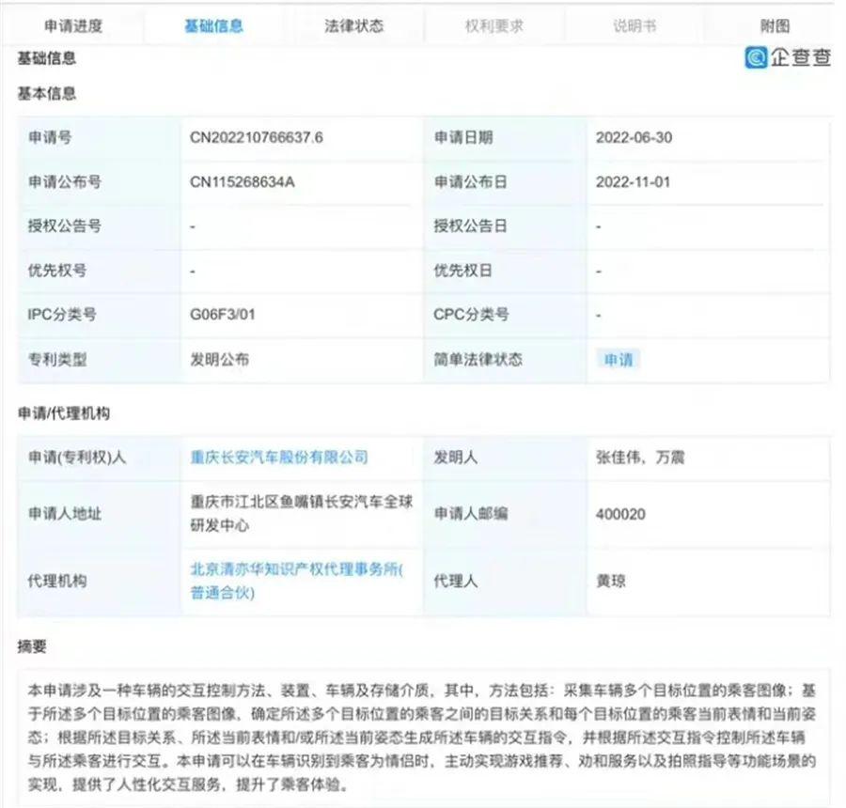Click the applicant postal code 400020
846x808 pixels.
coord(620,514)
